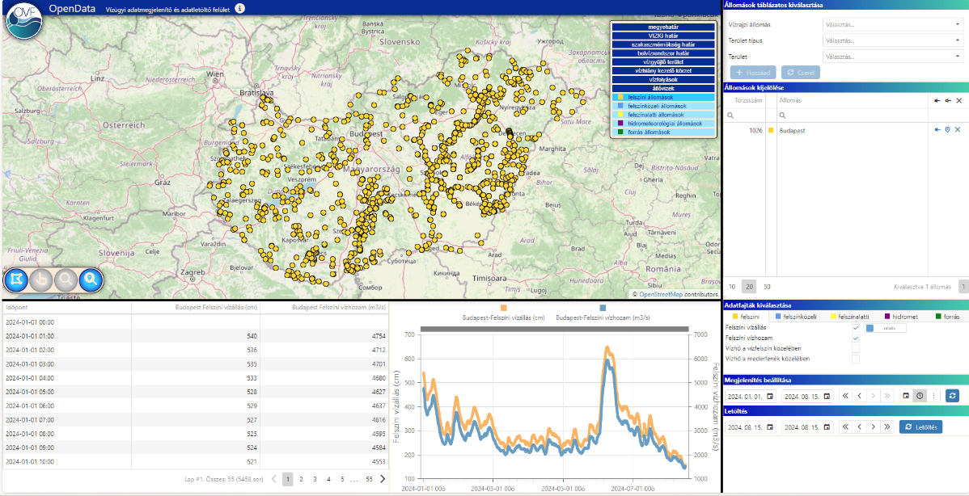Click the blue refresh display button

(x=952, y=396)
